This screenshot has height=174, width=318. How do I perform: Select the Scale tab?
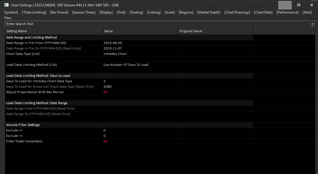tap(170, 12)
